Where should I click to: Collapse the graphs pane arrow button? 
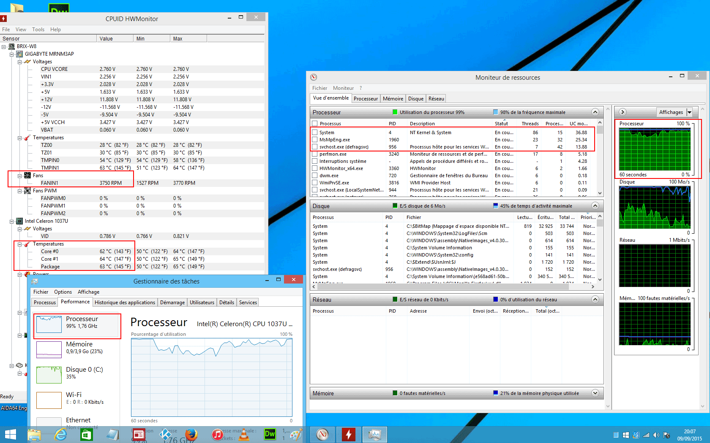[623, 112]
